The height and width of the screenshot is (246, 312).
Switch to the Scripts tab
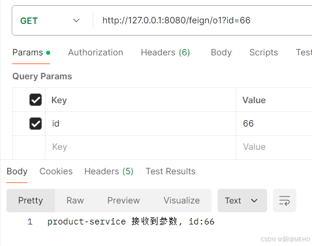tap(264, 52)
